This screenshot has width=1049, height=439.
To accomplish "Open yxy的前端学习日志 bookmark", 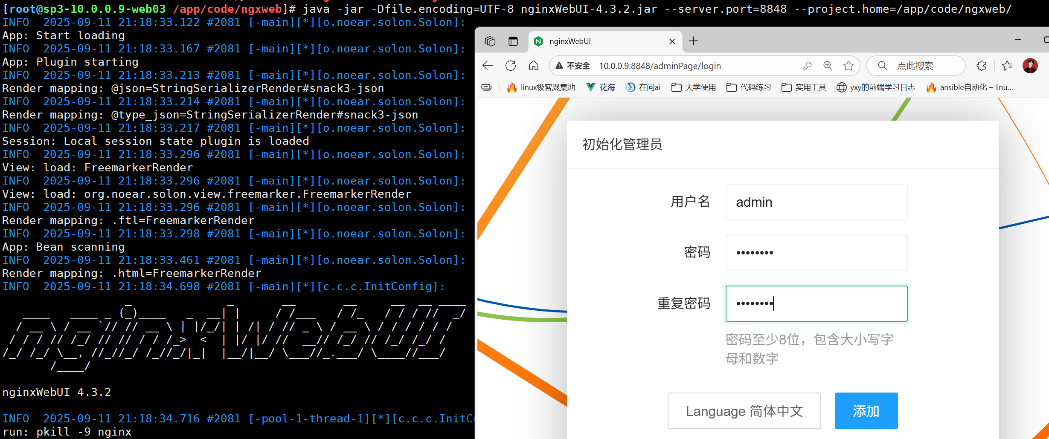I will click(876, 87).
